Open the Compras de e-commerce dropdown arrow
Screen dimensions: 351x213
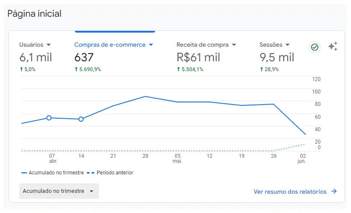pos(151,45)
